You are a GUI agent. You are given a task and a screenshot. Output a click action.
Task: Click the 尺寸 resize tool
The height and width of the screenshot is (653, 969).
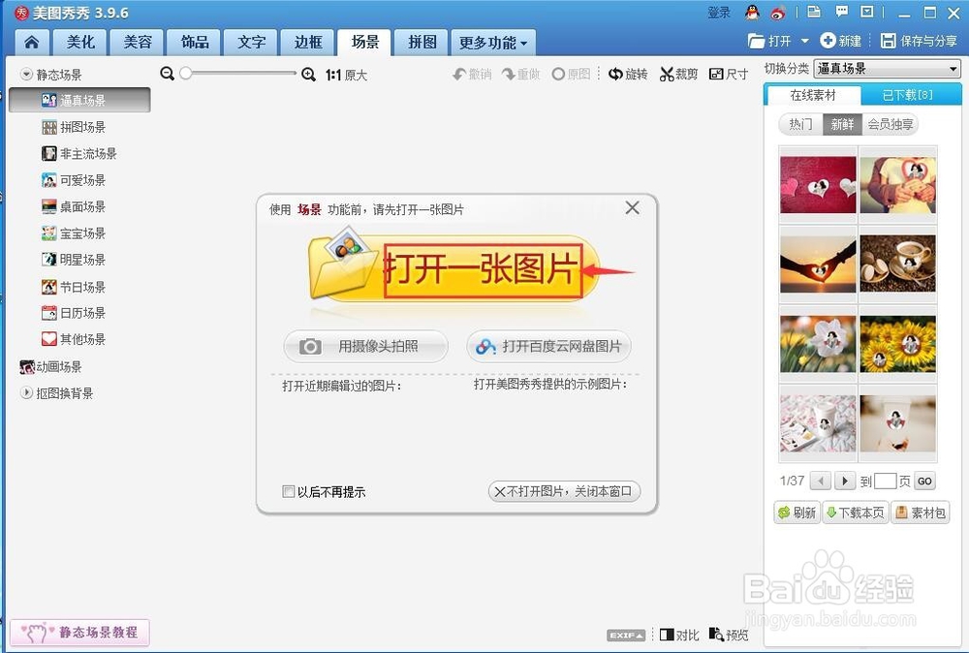click(x=729, y=75)
